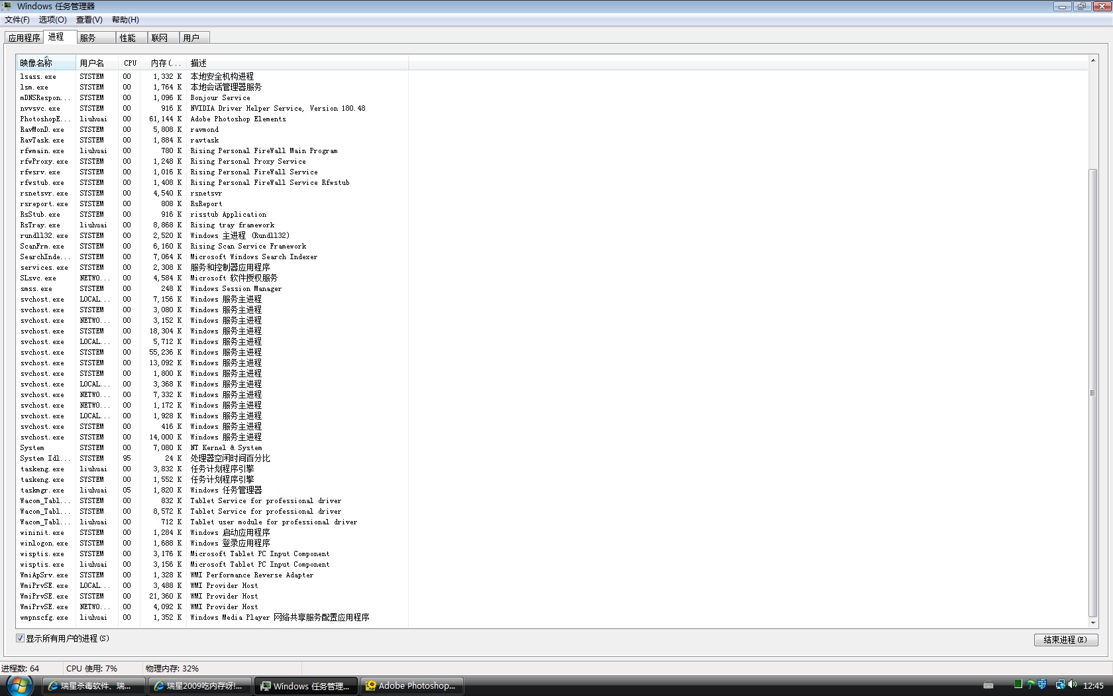Click the 物理内存: 32% status bar entry
Screen dimensions: 1113x696
tap(172, 668)
